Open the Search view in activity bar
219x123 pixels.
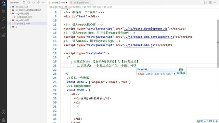coord(3,19)
